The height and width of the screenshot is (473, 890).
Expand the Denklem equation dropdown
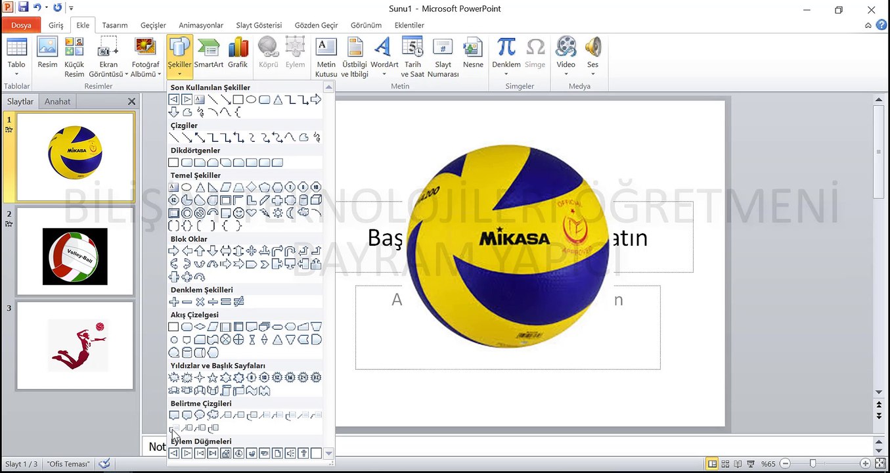pyautogui.click(x=506, y=57)
